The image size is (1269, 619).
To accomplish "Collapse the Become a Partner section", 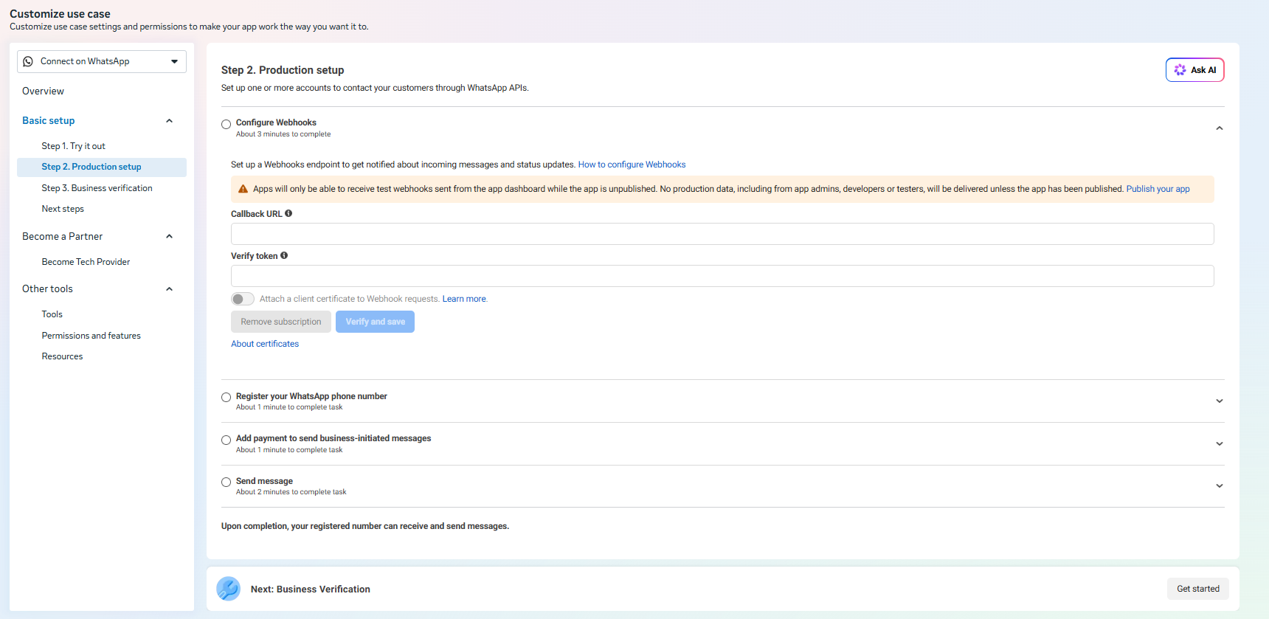I will [x=169, y=237].
